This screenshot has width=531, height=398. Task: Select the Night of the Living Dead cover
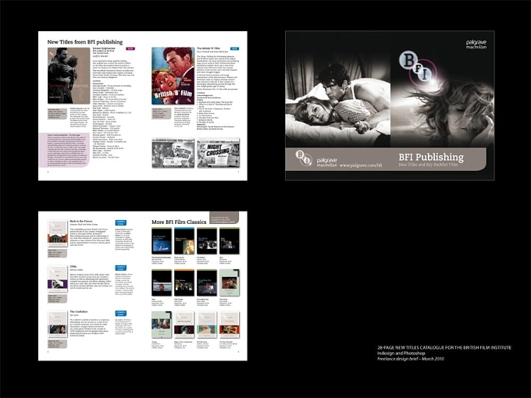tap(184, 325)
